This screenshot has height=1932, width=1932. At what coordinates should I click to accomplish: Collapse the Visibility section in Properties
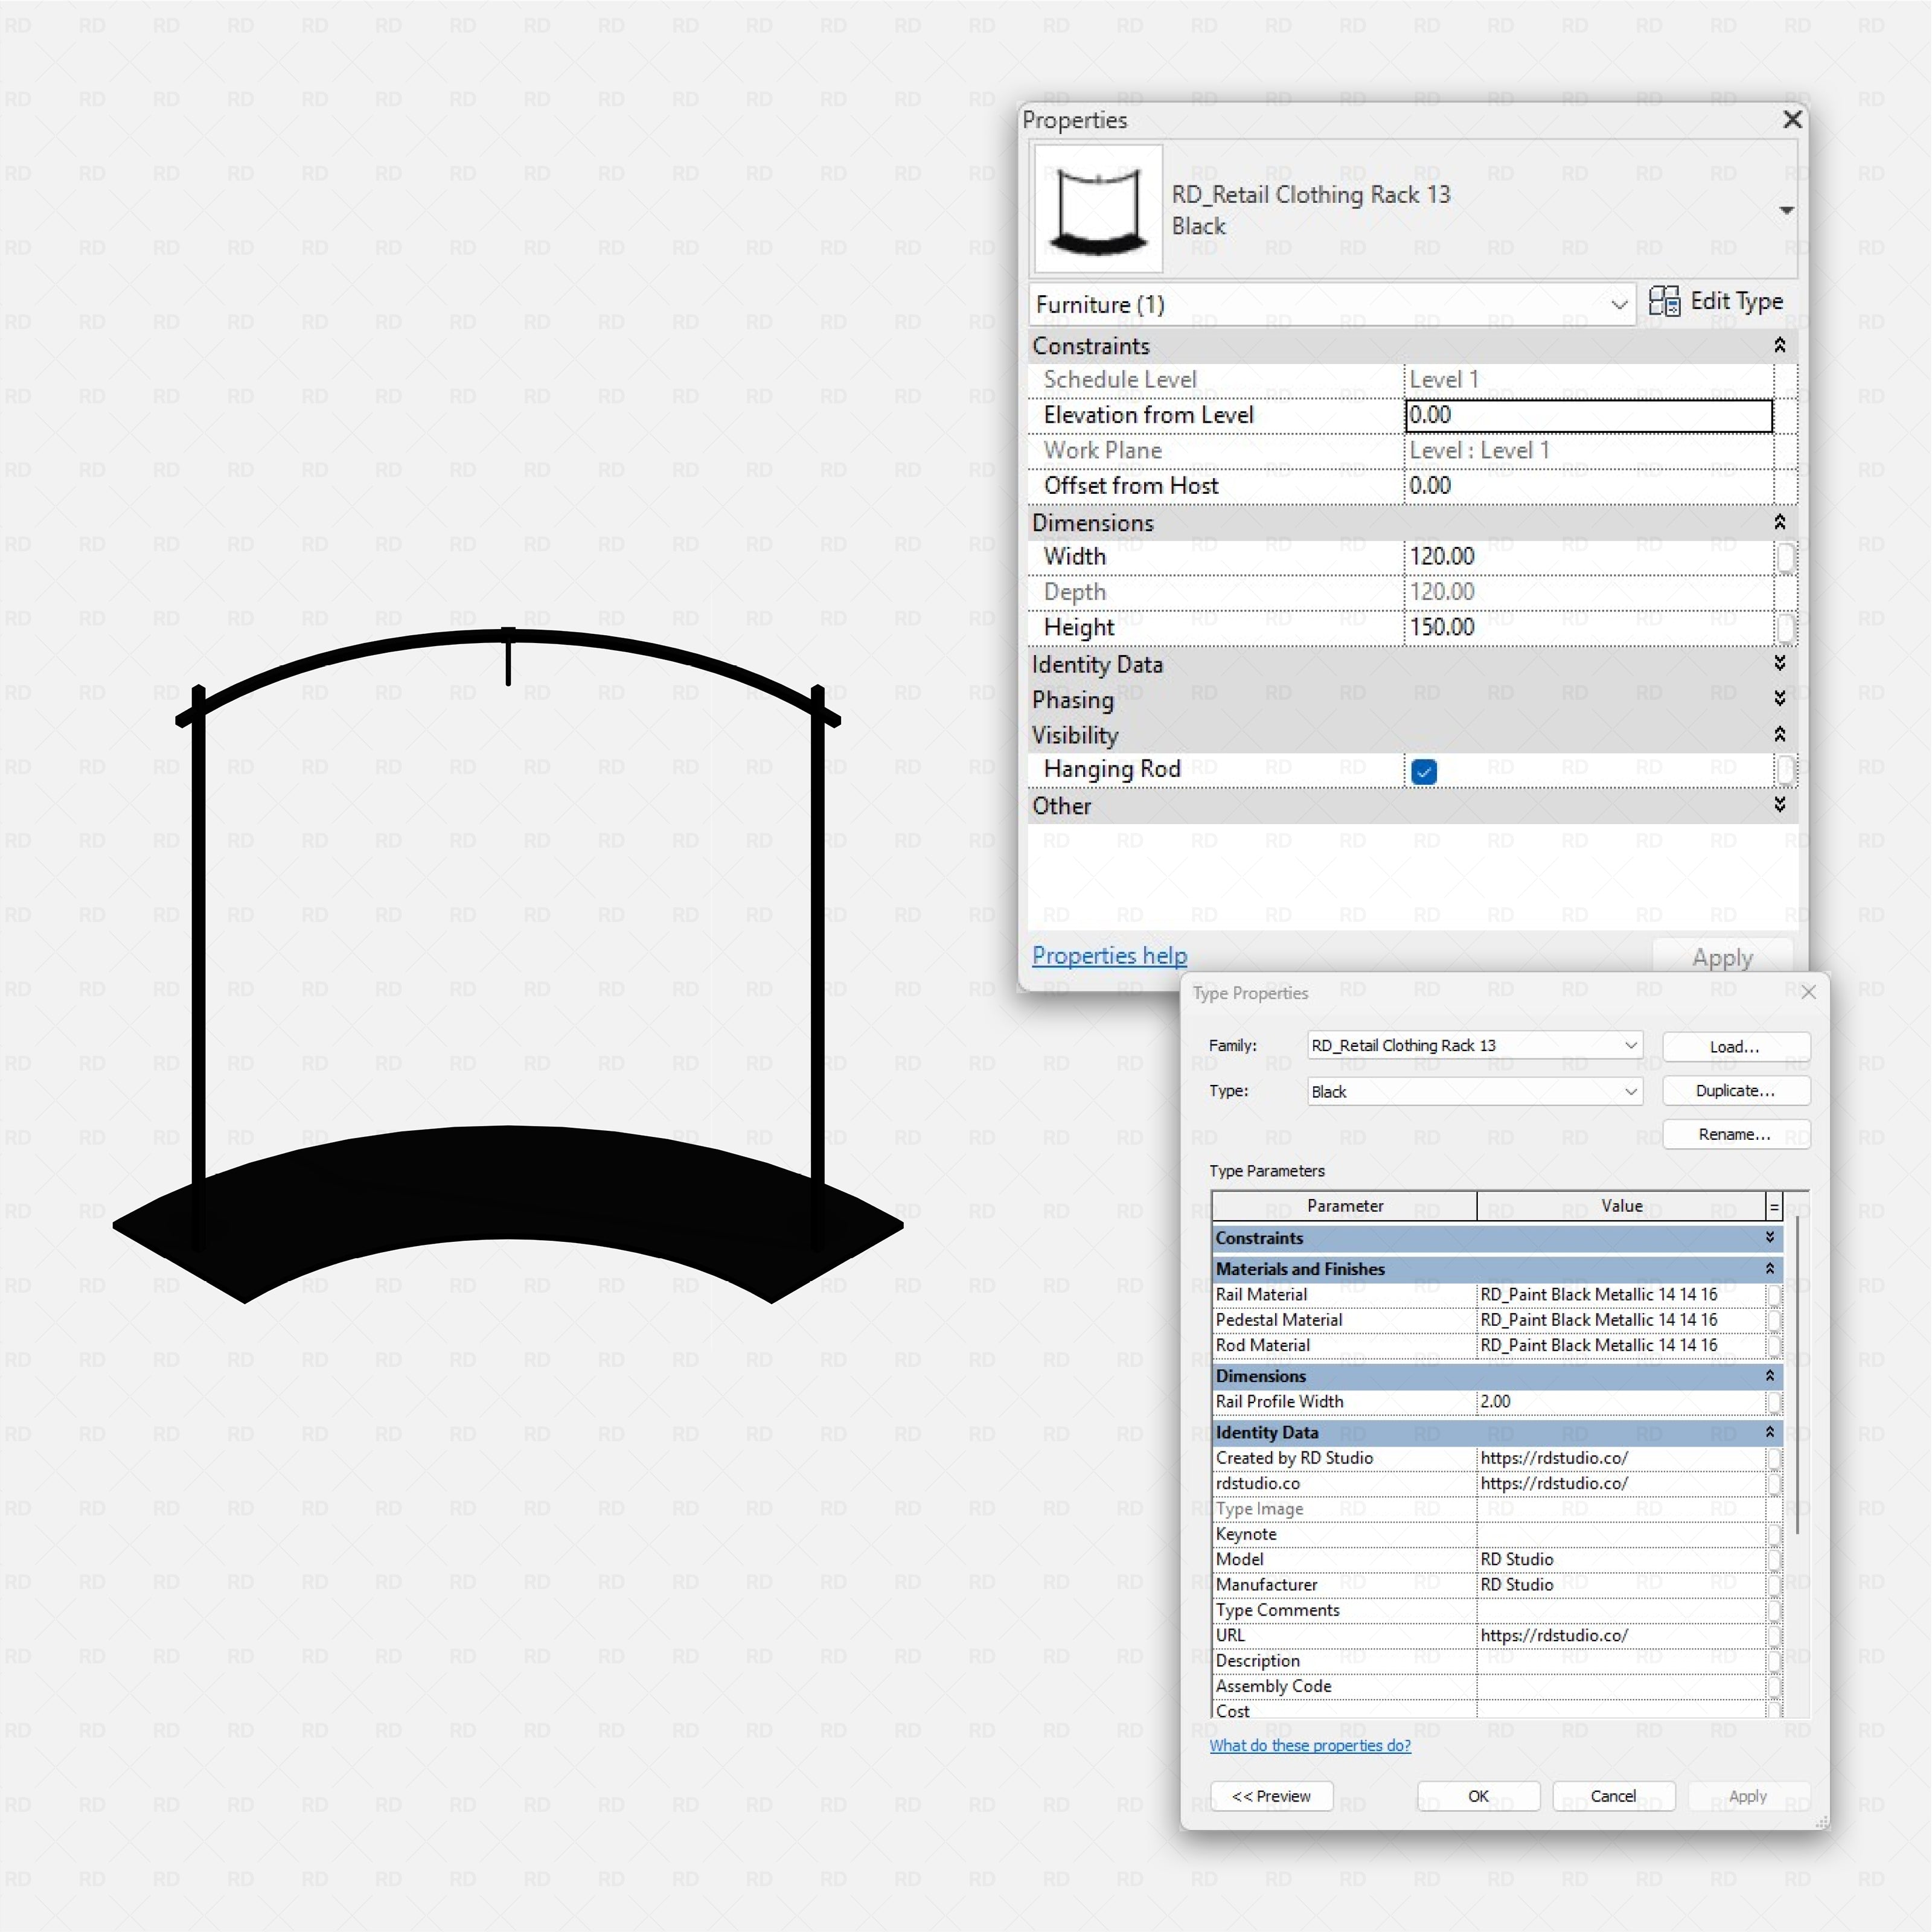(1780, 734)
